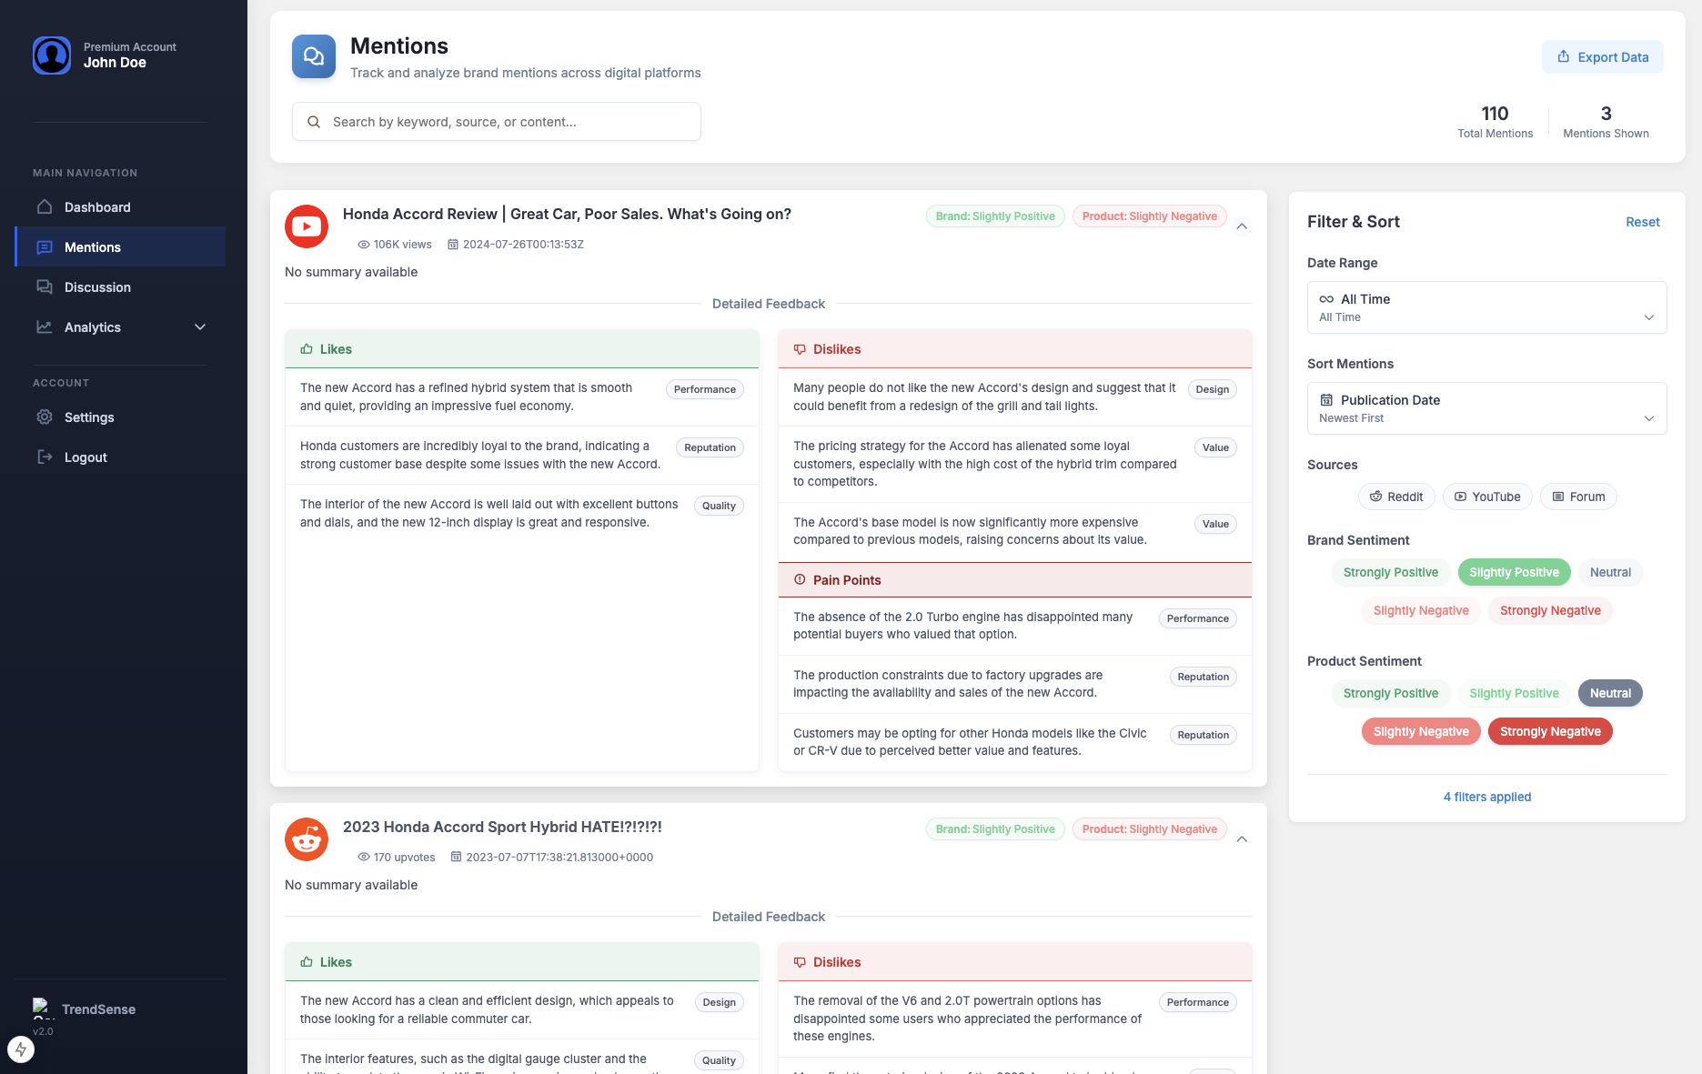Click the Export Data button
The height and width of the screenshot is (1074, 1702).
[x=1602, y=57]
